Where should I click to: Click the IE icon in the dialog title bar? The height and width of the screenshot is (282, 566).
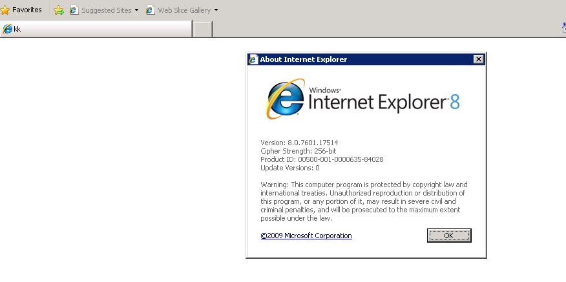tap(254, 59)
